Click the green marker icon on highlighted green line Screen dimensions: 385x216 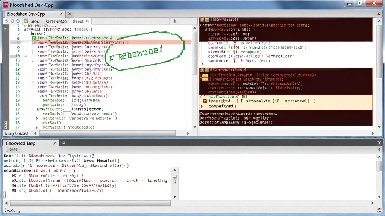click(34, 38)
